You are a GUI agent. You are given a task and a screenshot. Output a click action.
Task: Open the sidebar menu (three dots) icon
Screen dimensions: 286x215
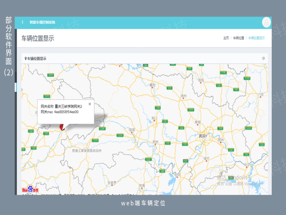click(22, 22)
